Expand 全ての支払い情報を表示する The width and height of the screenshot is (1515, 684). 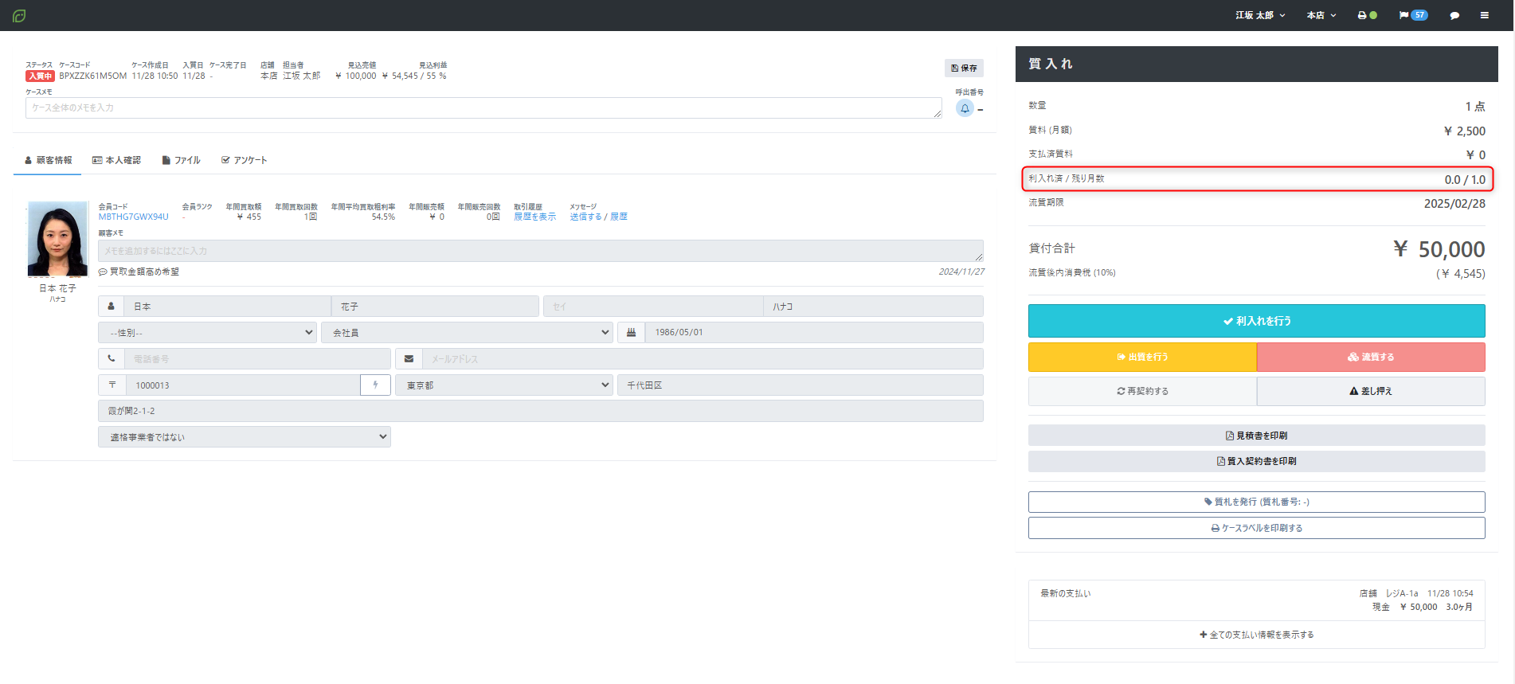coord(1257,635)
